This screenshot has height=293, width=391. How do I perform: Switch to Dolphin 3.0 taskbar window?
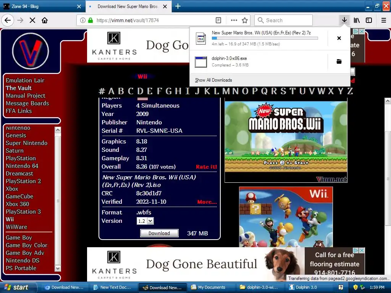pos(306,287)
